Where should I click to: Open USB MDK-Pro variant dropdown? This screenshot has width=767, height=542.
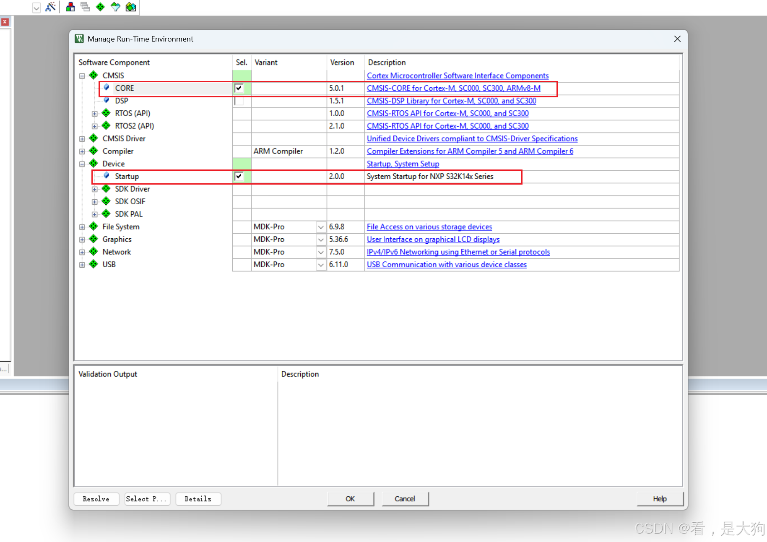tap(321, 265)
